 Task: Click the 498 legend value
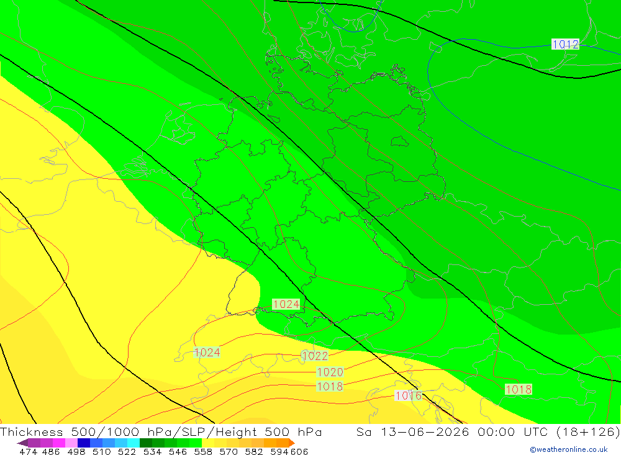[76, 451]
